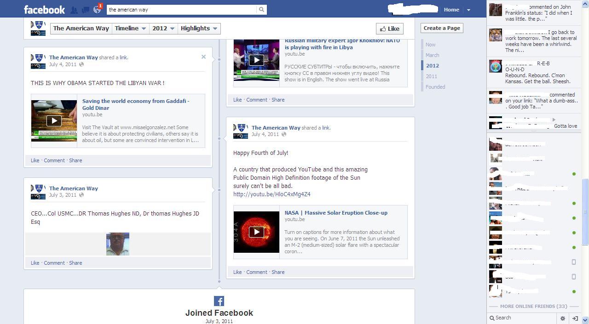Play the Gaddafi Gold Dinar video
Viewport: 589px width, 324px height.
click(54, 121)
